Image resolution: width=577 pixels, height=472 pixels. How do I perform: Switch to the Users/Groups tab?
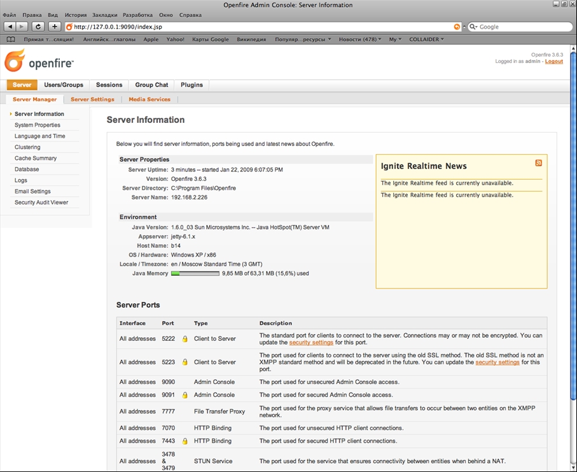point(64,85)
